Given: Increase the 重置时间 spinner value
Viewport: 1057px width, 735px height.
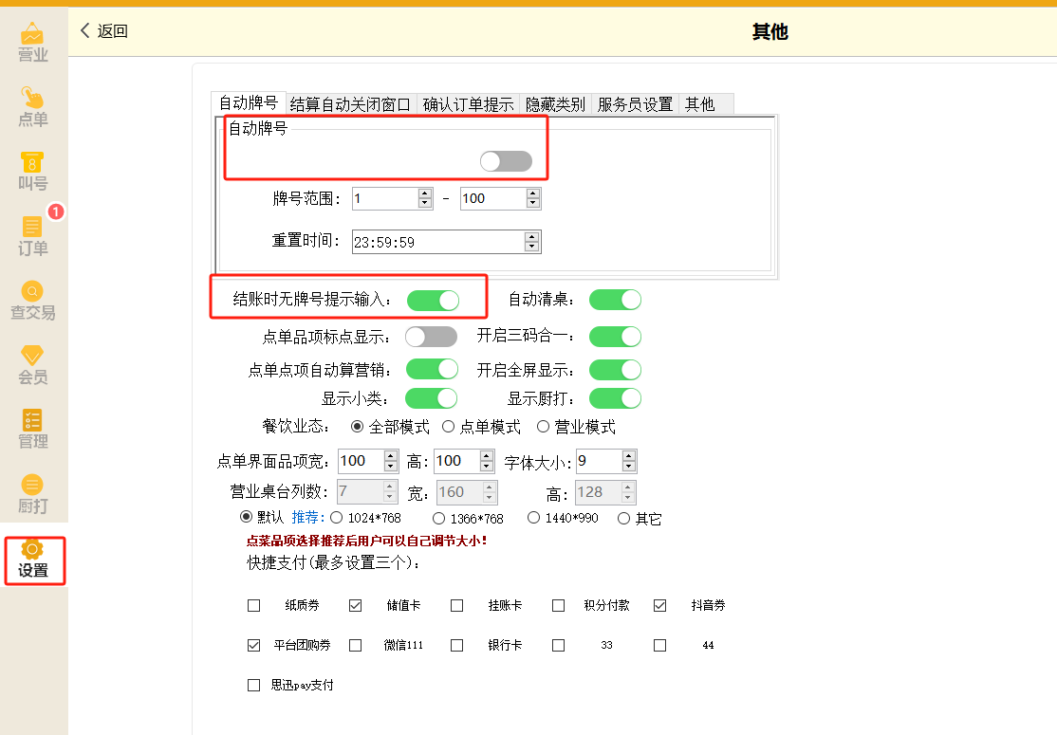Looking at the screenshot, I should [532, 237].
